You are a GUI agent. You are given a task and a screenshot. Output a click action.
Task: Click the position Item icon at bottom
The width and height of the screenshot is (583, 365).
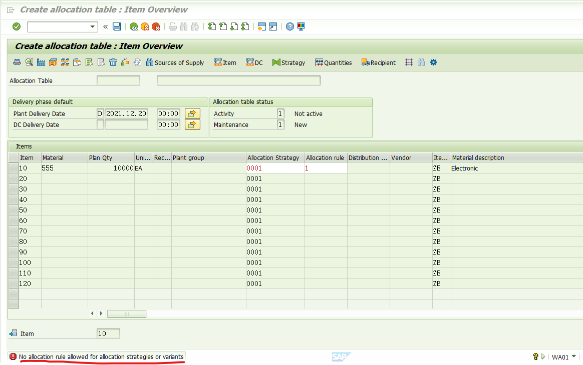click(14, 333)
